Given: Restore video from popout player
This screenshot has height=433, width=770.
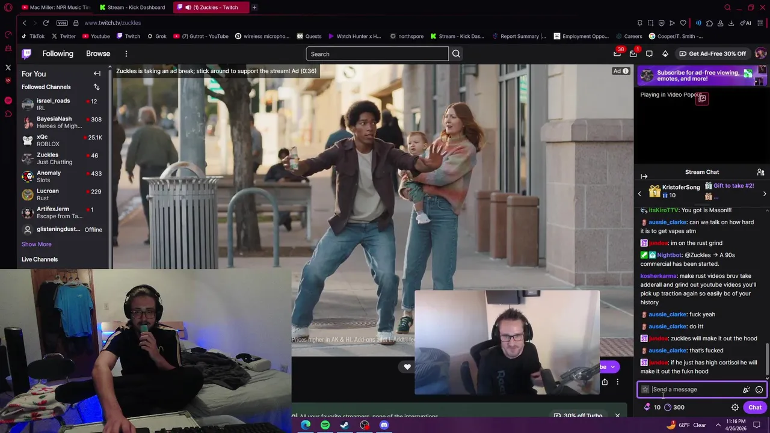Looking at the screenshot, I should coord(701,99).
